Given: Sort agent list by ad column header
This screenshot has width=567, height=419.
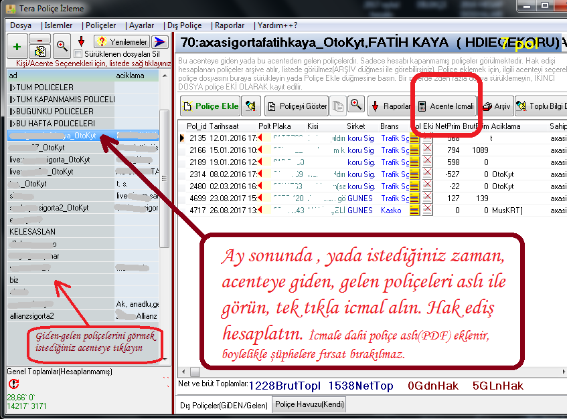Looking at the screenshot, I should pyautogui.click(x=61, y=76).
